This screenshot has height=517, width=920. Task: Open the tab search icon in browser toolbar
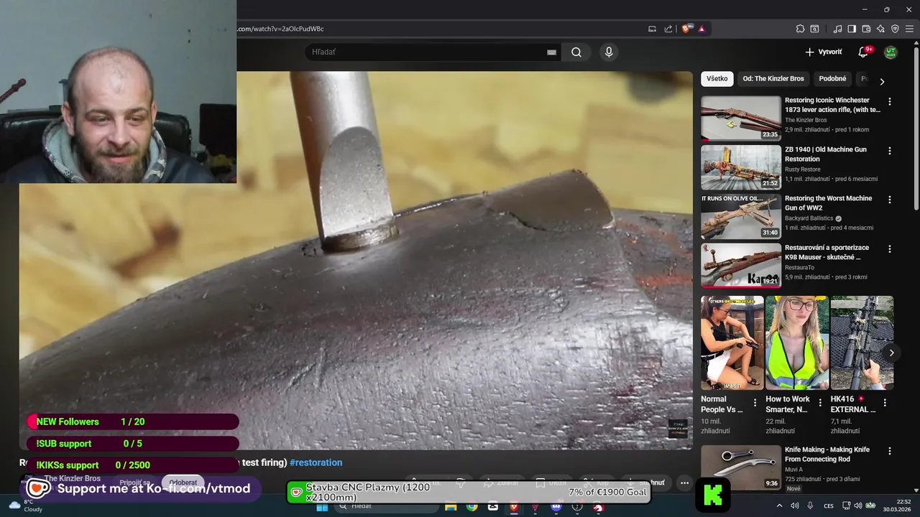tap(814, 29)
